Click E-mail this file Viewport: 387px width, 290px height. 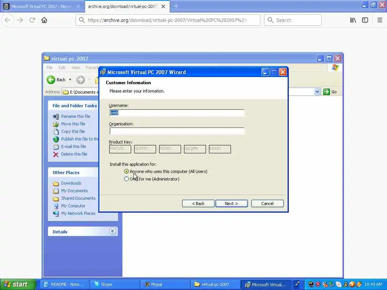click(x=74, y=147)
